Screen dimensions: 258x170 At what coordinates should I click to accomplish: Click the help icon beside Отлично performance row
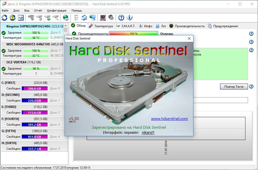251,34
